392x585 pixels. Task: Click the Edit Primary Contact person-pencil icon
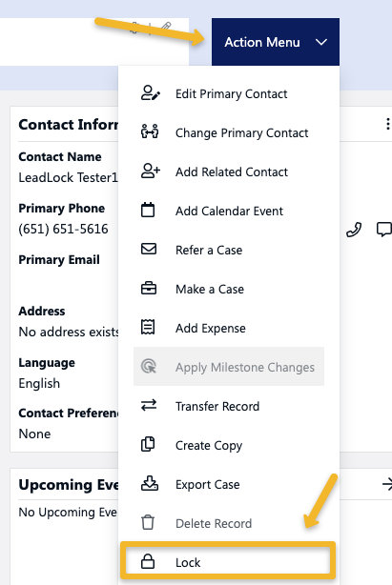coord(150,93)
